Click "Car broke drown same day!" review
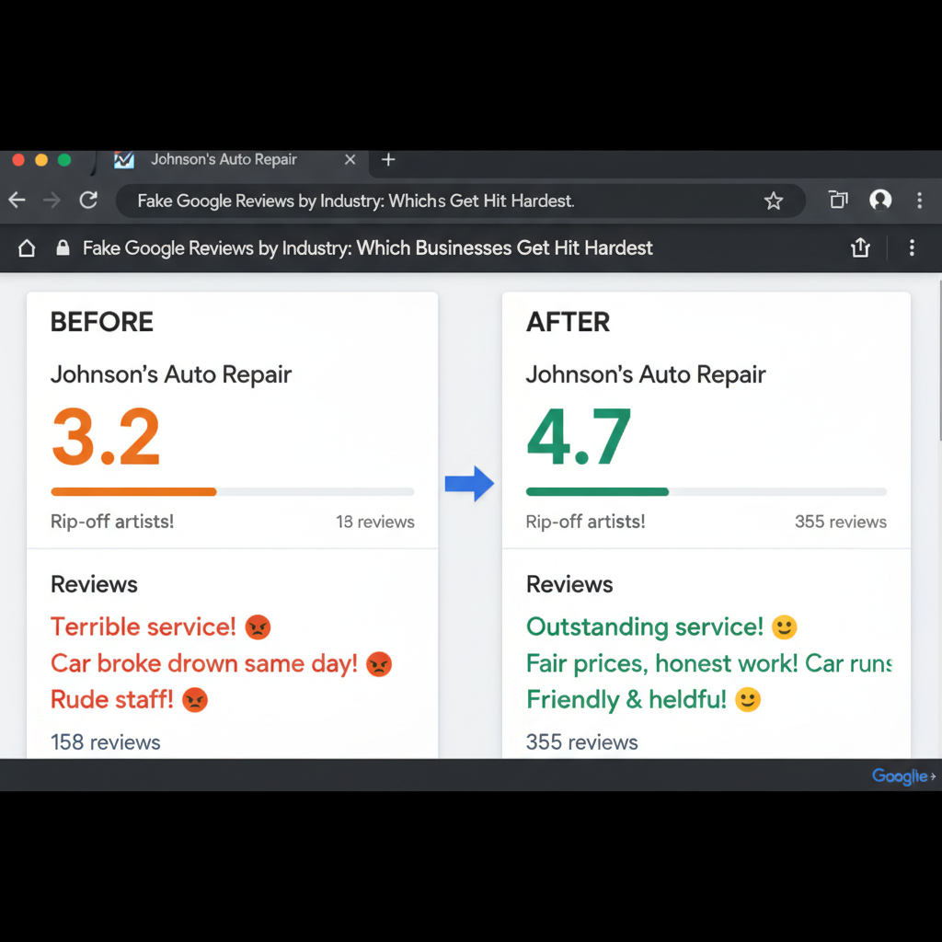 (204, 664)
